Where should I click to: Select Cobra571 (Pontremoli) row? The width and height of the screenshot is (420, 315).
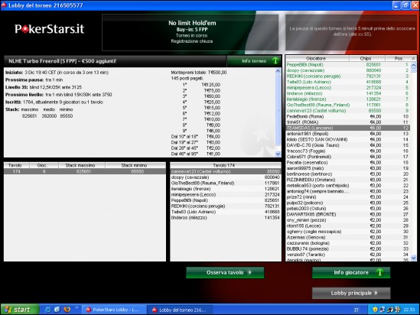pos(347,157)
